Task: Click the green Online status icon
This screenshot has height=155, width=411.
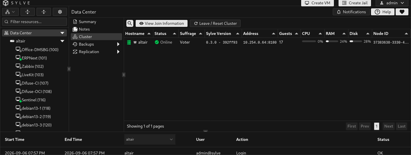Action: click(x=157, y=42)
